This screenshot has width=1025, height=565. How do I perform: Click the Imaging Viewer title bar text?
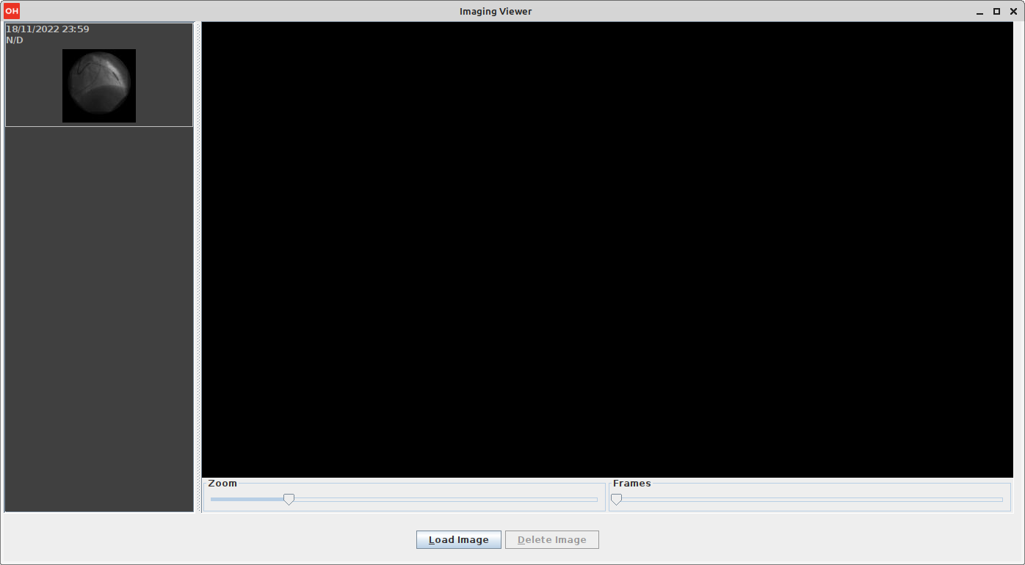tap(496, 11)
